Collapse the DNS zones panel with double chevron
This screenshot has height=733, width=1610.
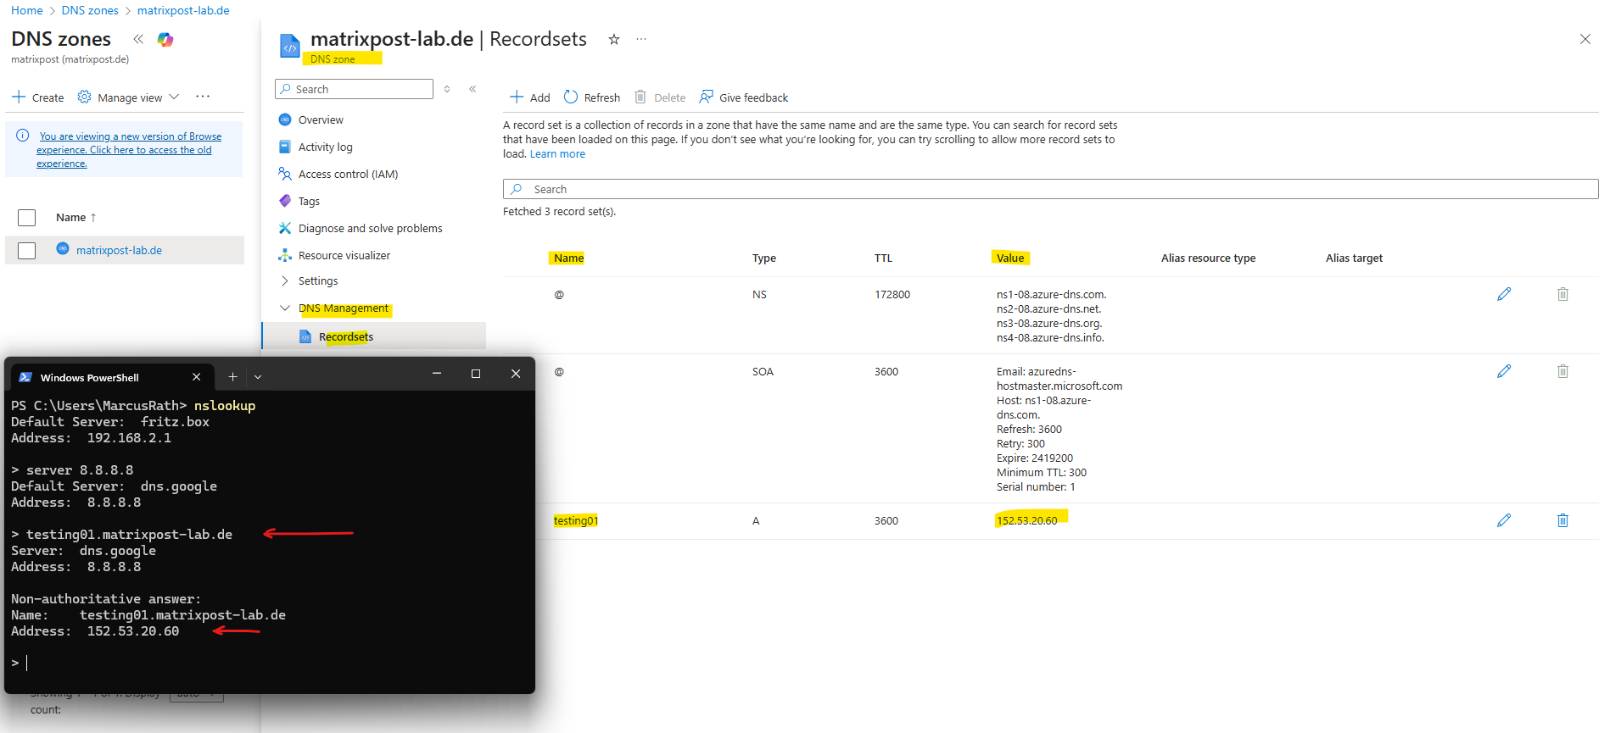coord(138,39)
